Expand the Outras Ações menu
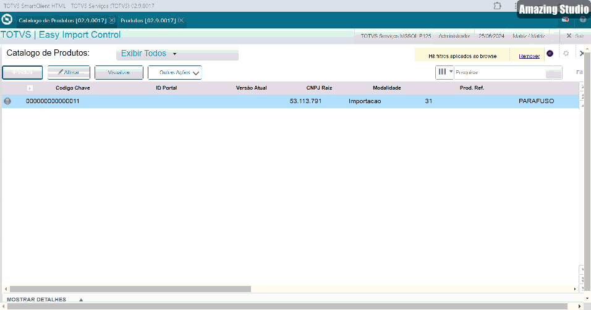The width and height of the screenshot is (591, 310). click(175, 72)
